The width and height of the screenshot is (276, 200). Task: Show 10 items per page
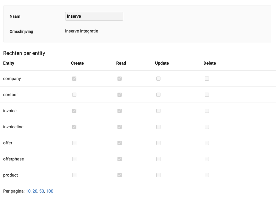coord(28,191)
